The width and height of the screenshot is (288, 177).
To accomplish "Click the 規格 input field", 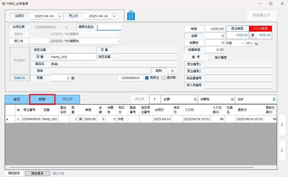I will click(100, 71).
